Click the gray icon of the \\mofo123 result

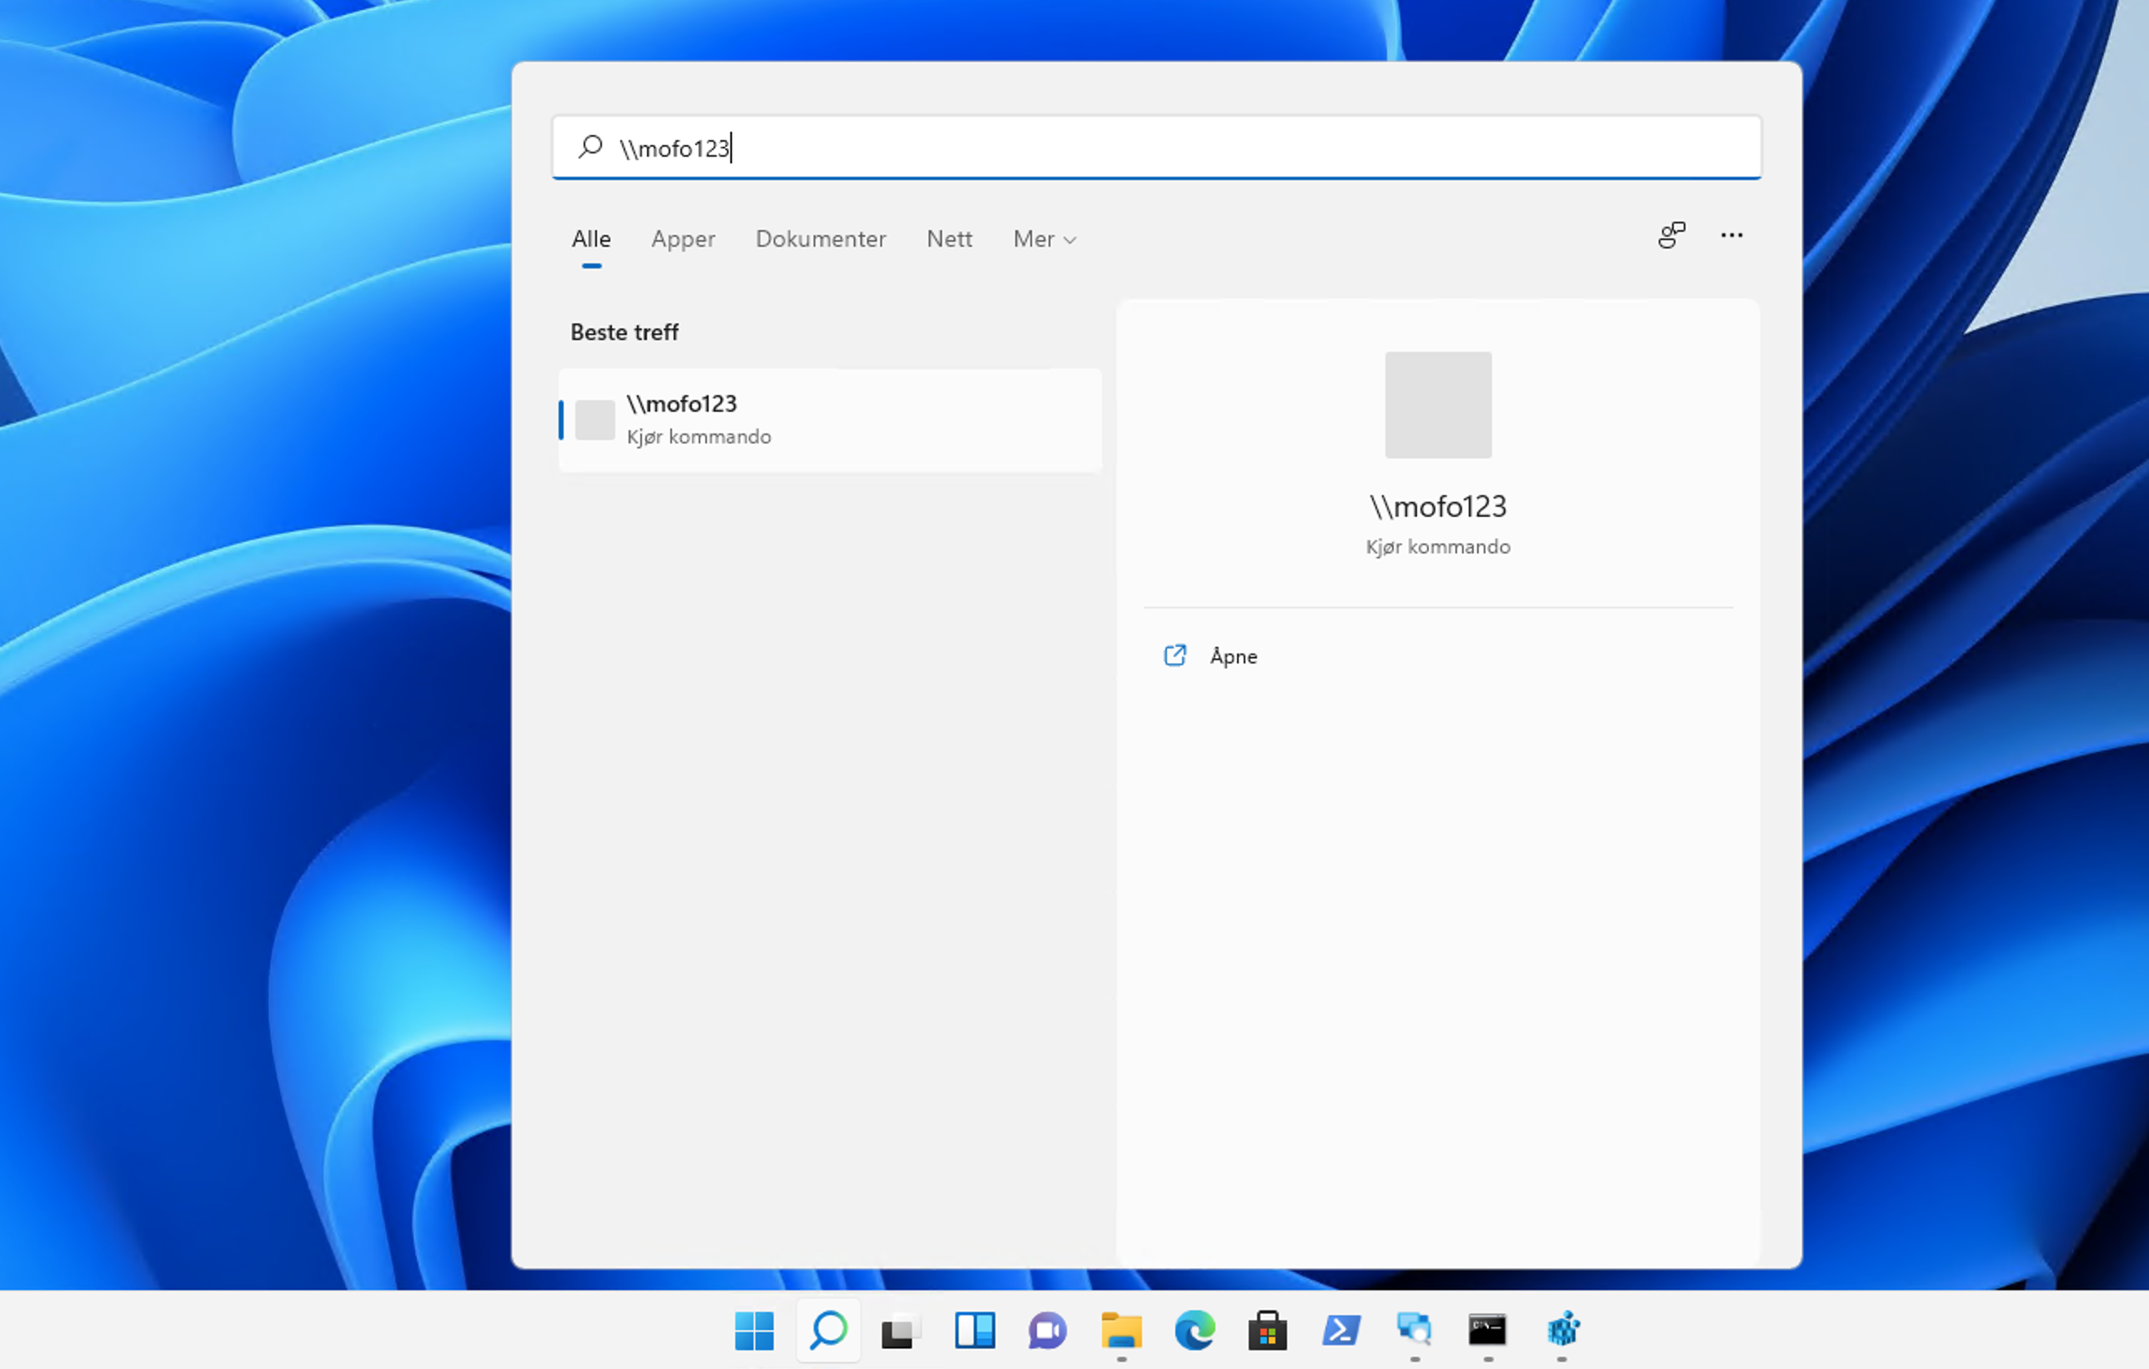(x=594, y=420)
